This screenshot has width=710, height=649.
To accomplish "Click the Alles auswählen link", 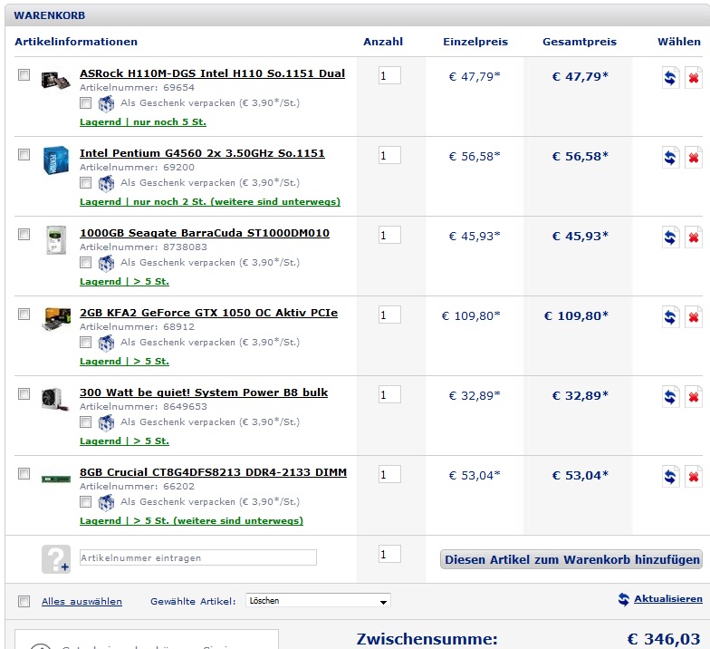I will pyautogui.click(x=82, y=602).
